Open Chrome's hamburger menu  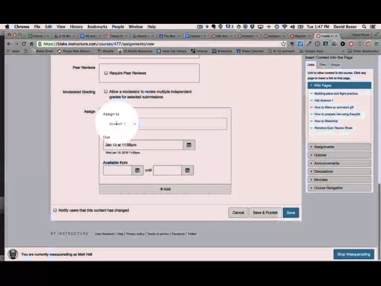[x=376, y=43]
